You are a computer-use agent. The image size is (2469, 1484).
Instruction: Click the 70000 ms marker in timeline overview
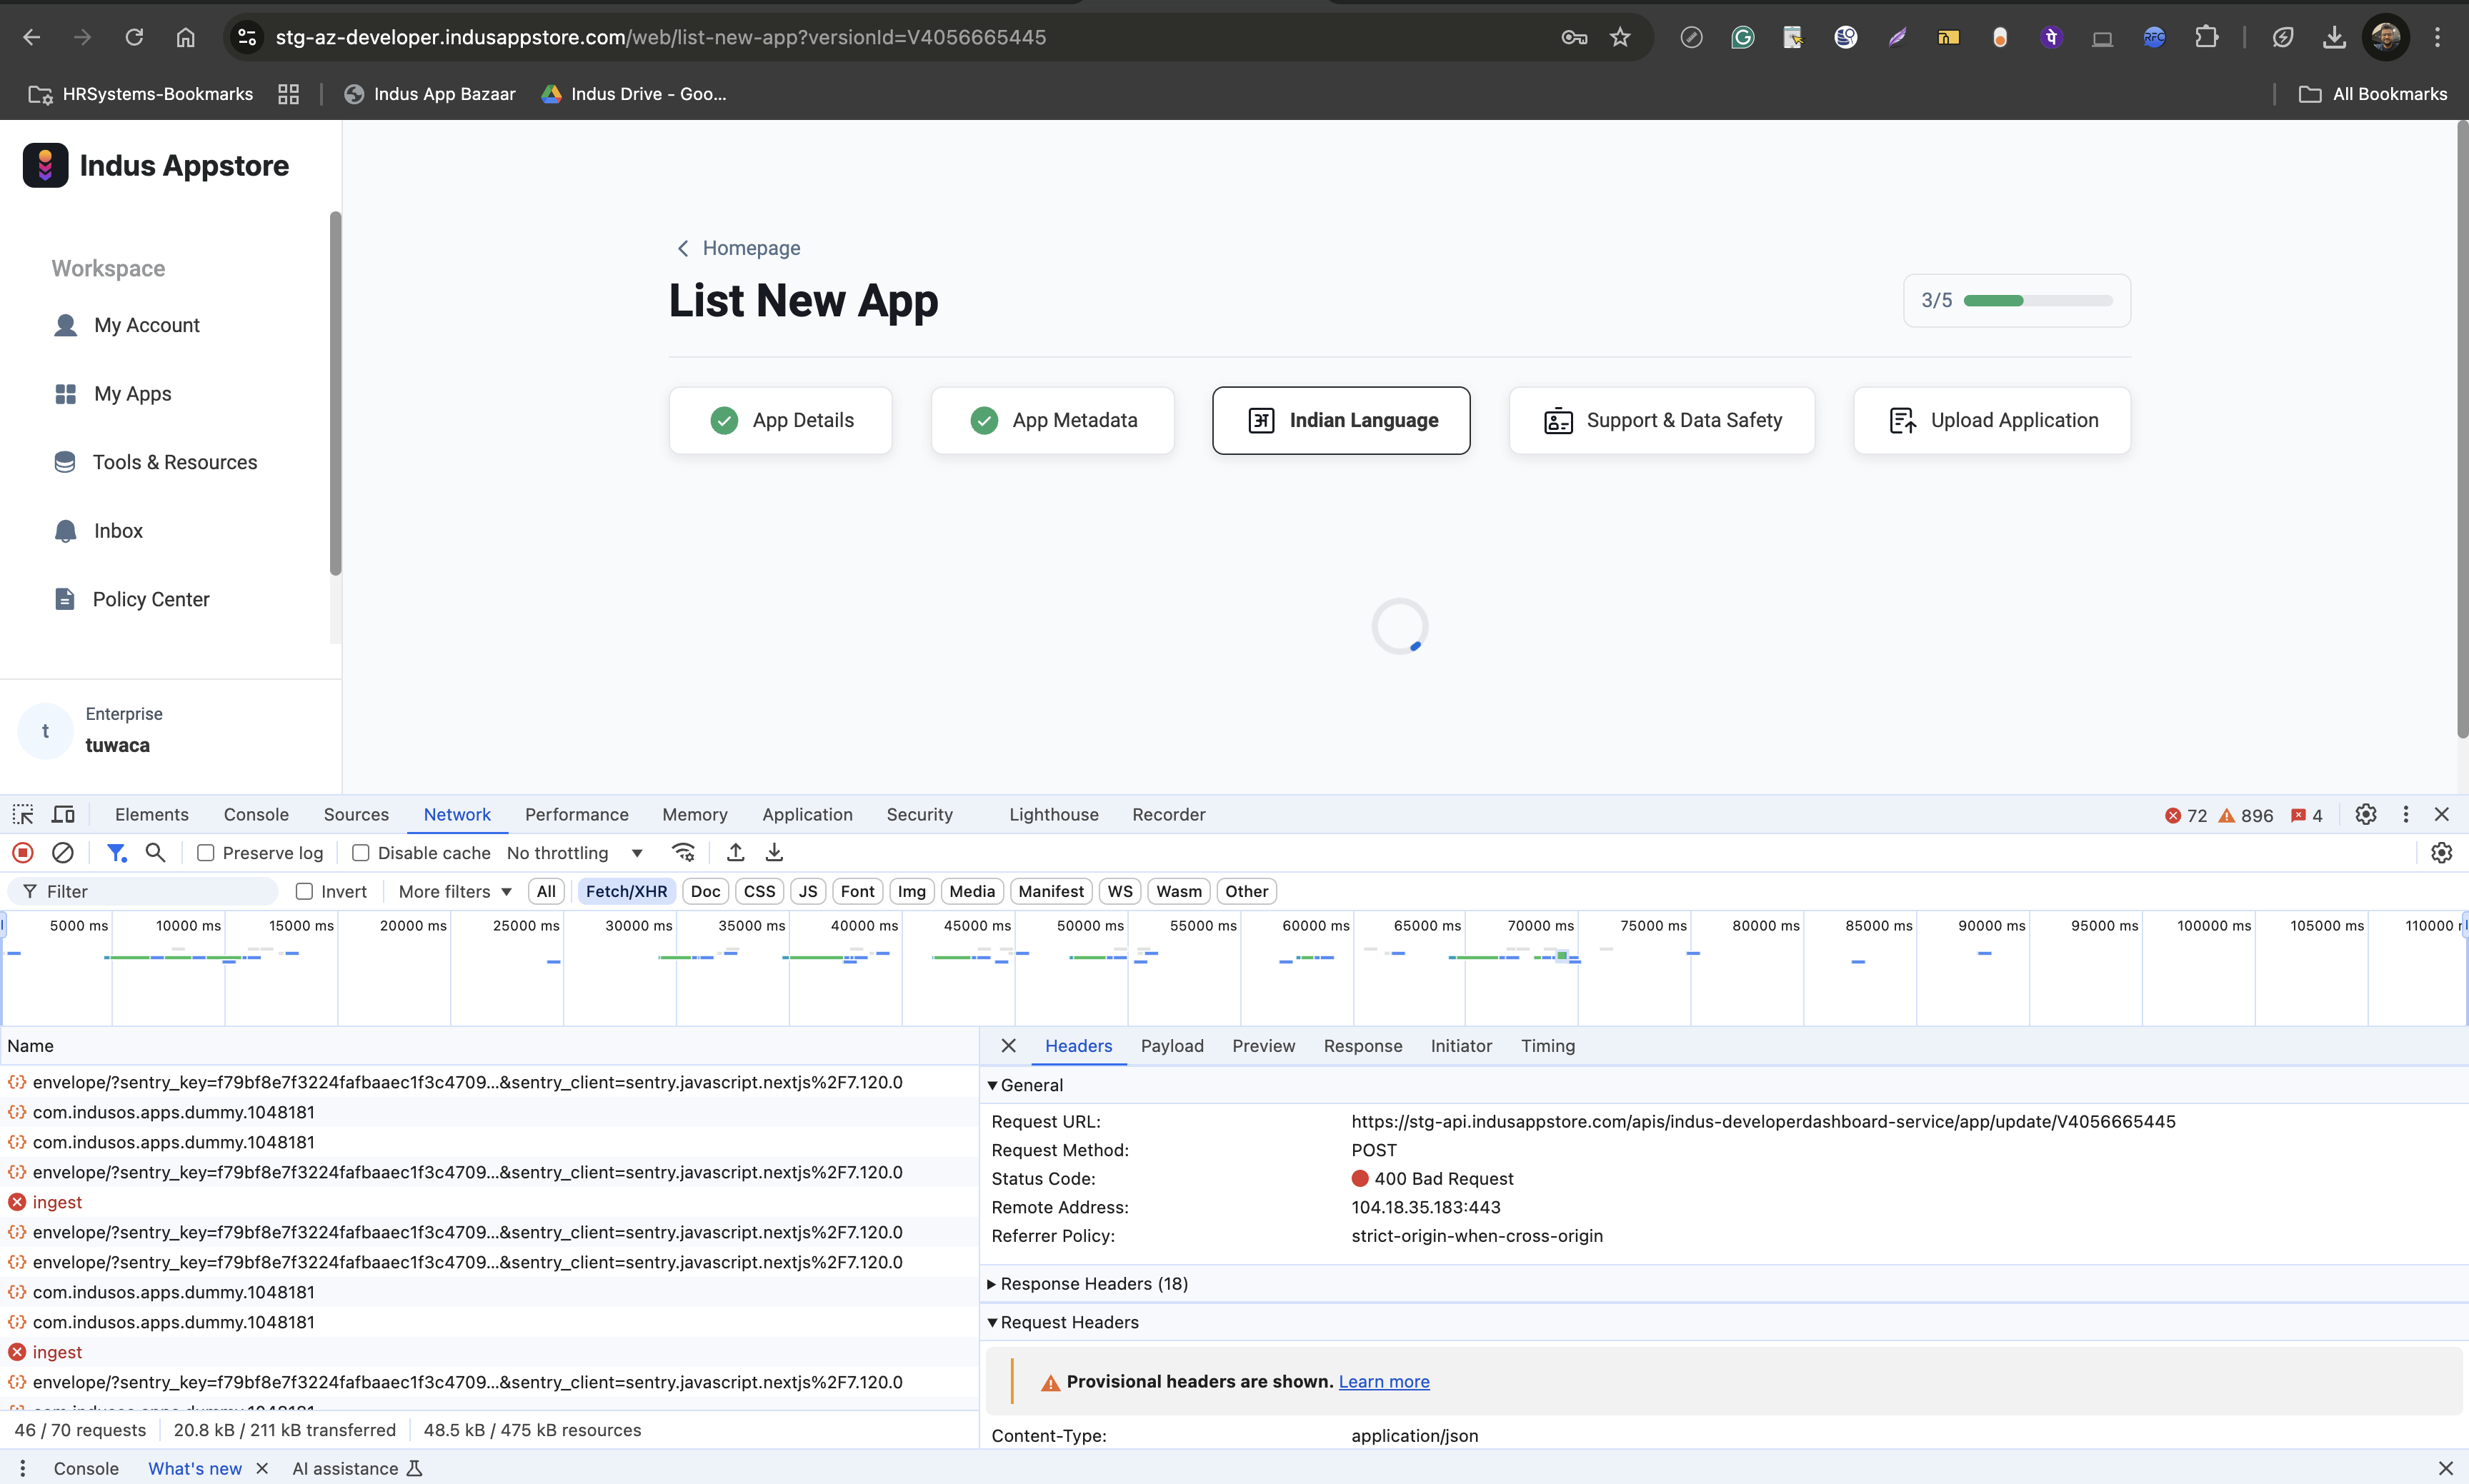[1540, 925]
